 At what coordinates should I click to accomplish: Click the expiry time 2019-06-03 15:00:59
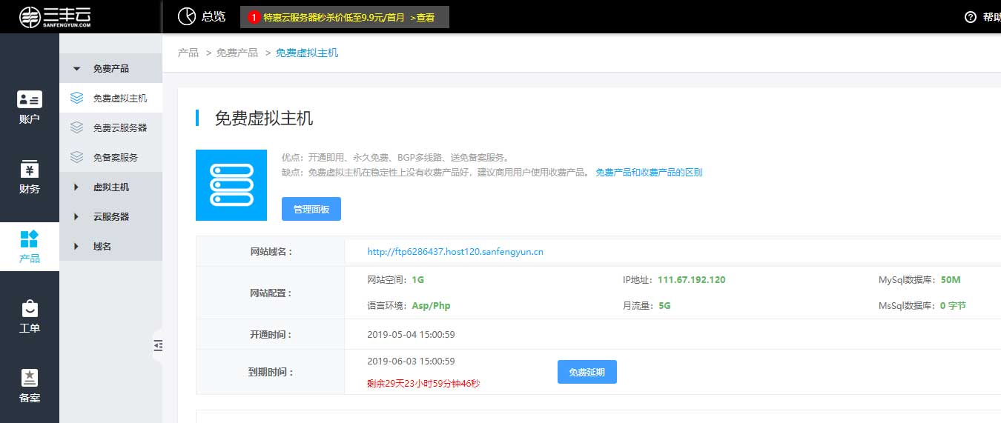[411, 362]
